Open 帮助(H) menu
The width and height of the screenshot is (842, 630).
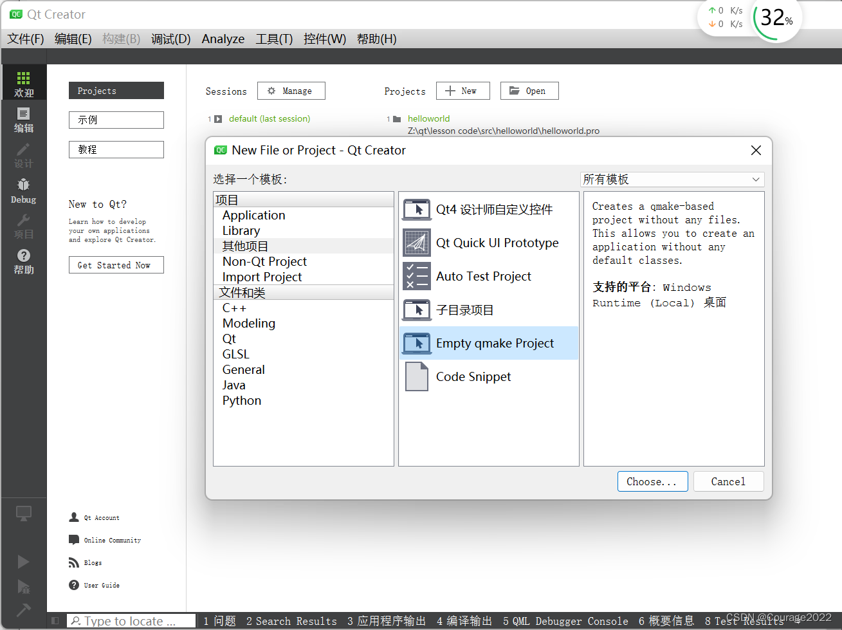coord(376,39)
